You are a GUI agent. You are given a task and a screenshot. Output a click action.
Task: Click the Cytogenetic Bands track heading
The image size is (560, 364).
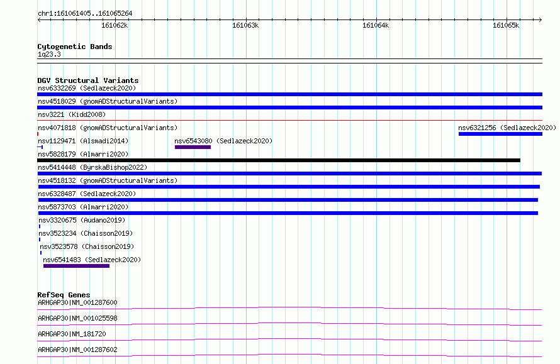75,47
